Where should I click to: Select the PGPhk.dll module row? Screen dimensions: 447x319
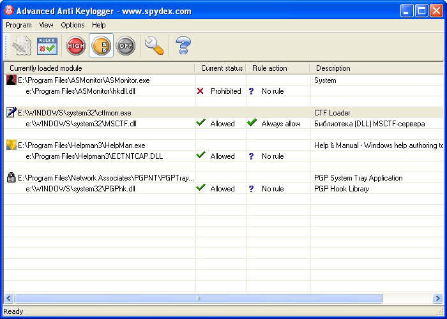(223, 189)
